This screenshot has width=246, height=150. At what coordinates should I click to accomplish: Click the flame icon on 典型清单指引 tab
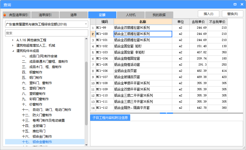[5, 15]
